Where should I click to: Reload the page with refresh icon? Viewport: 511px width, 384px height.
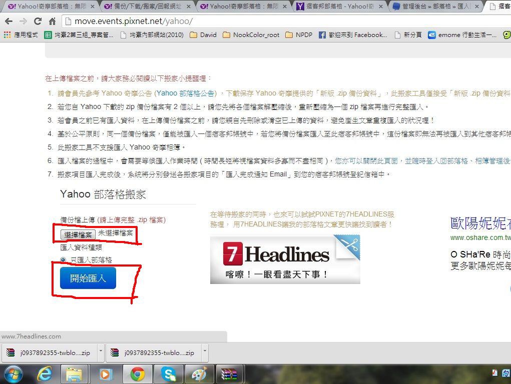point(38,21)
